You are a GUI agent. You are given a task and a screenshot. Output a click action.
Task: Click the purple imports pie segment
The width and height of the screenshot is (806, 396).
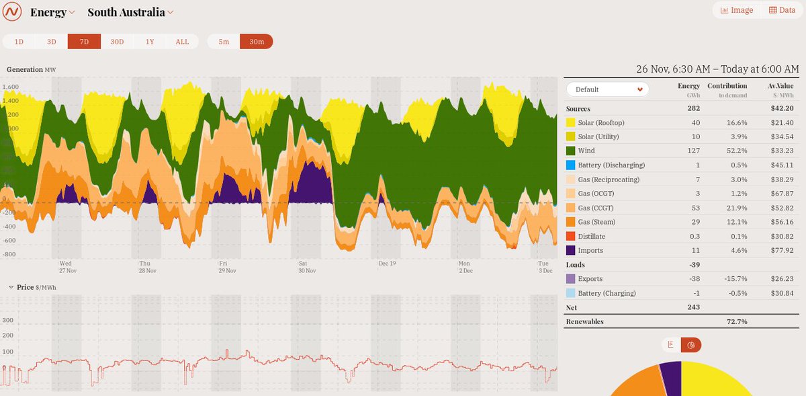pos(671,378)
